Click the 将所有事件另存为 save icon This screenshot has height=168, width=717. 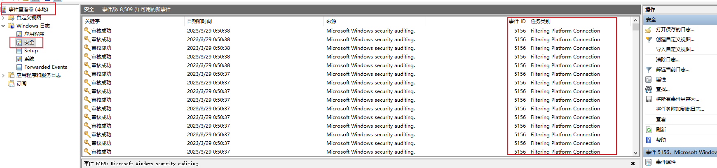tap(649, 99)
